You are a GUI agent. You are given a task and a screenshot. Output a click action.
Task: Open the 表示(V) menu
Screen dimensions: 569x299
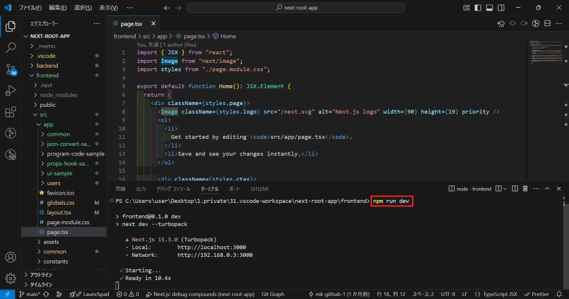[108, 8]
